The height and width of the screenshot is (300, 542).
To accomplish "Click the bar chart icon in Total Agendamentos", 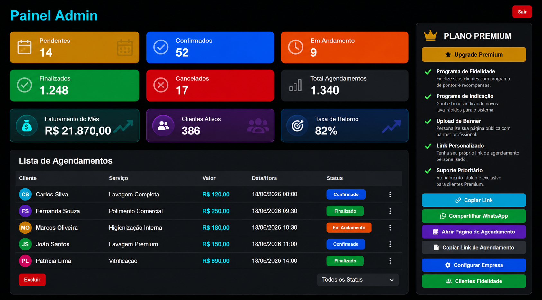I will 295,85.
